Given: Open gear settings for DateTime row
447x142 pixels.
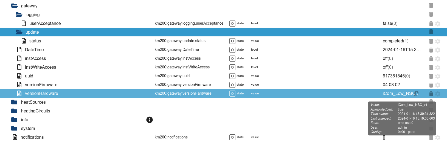Looking at the screenshot, I should [x=438, y=50].
